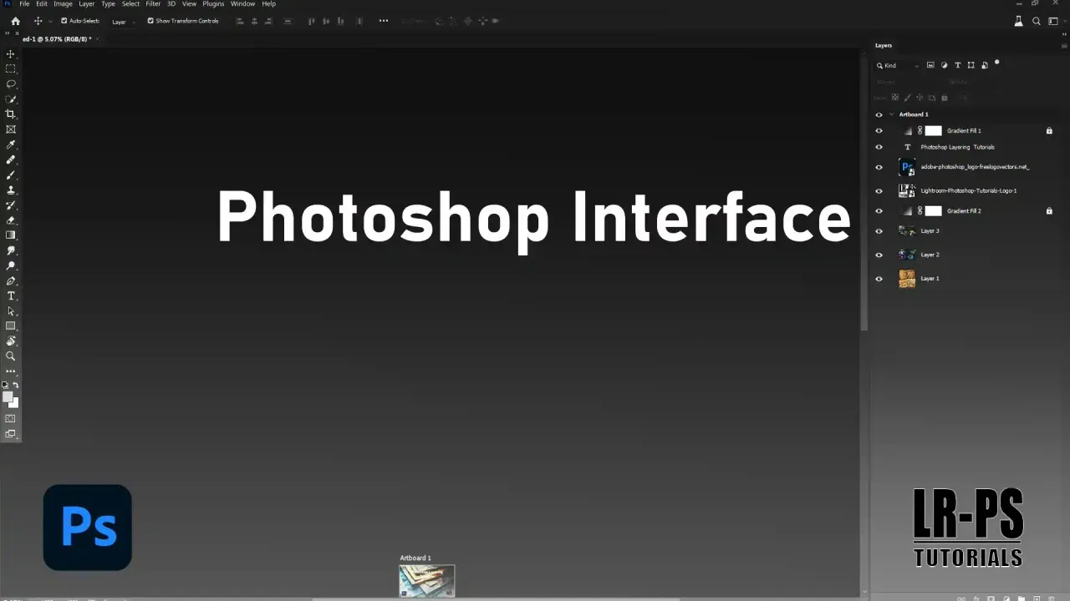Image resolution: width=1070 pixels, height=601 pixels.
Task: Open Filter menu
Action: pos(153,4)
